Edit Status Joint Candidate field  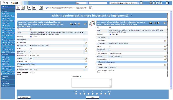pyautogui.click(x=165, y=56)
